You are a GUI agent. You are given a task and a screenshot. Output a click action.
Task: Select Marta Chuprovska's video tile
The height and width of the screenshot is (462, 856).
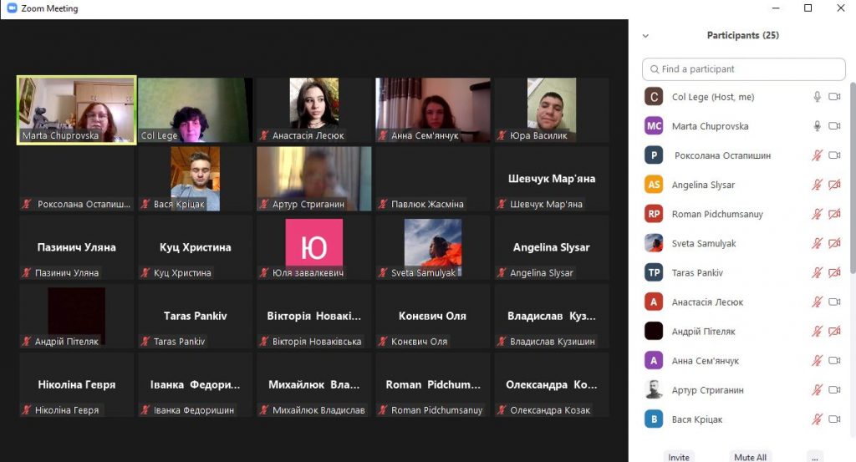[76, 110]
